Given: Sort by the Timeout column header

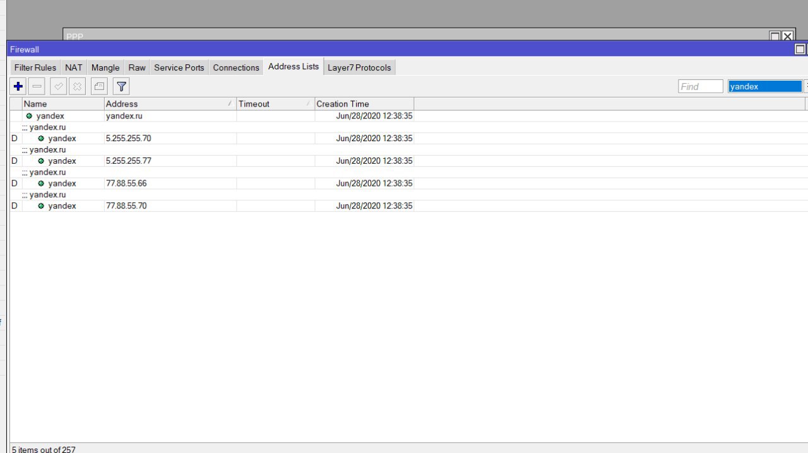Looking at the screenshot, I should click(276, 104).
